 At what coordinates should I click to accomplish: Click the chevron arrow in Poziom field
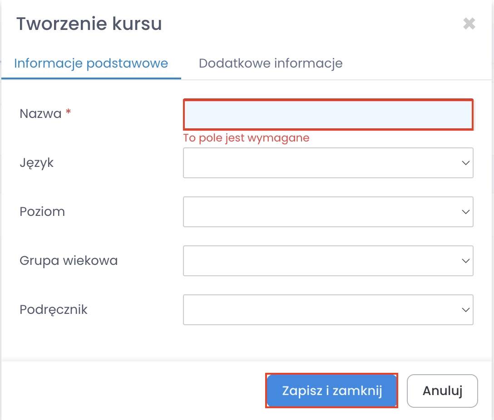coord(465,211)
